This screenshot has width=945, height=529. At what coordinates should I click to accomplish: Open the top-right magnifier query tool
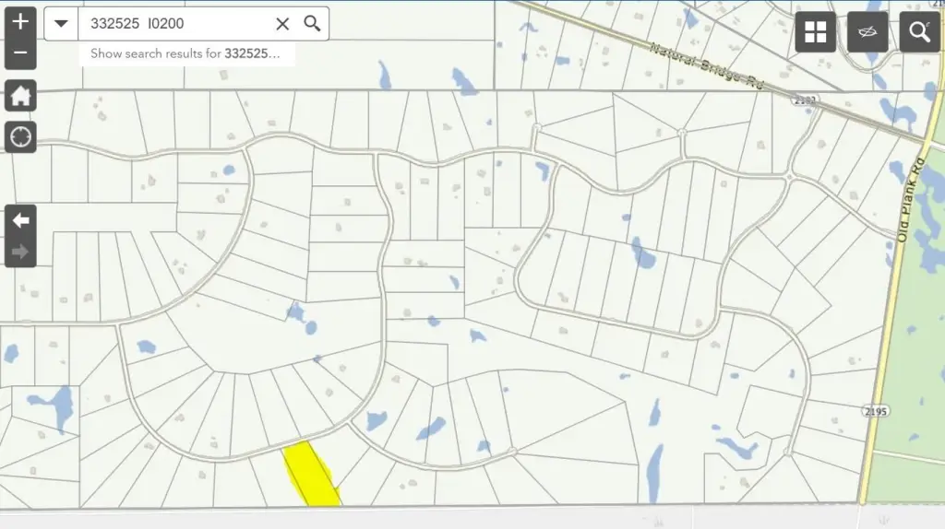click(x=919, y=32)
